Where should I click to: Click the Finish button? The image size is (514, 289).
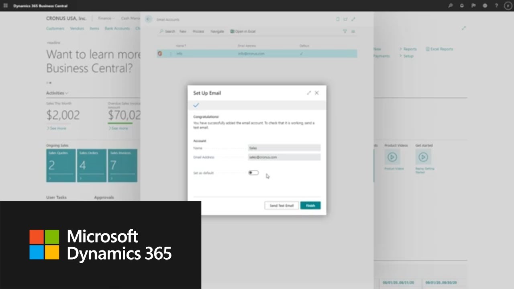pos(310,206)
